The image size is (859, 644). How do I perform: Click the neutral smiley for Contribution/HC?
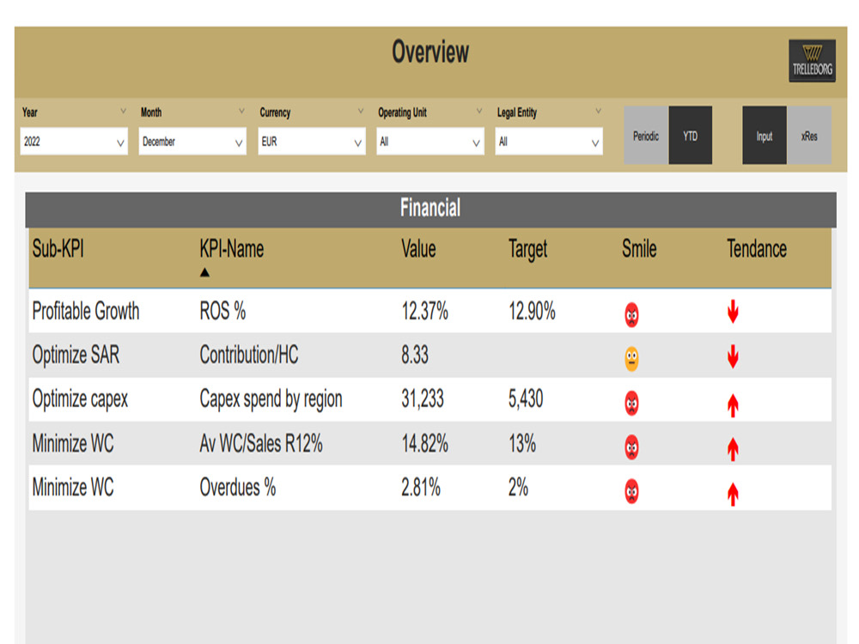pyautogui.click(x=631, y=357)
